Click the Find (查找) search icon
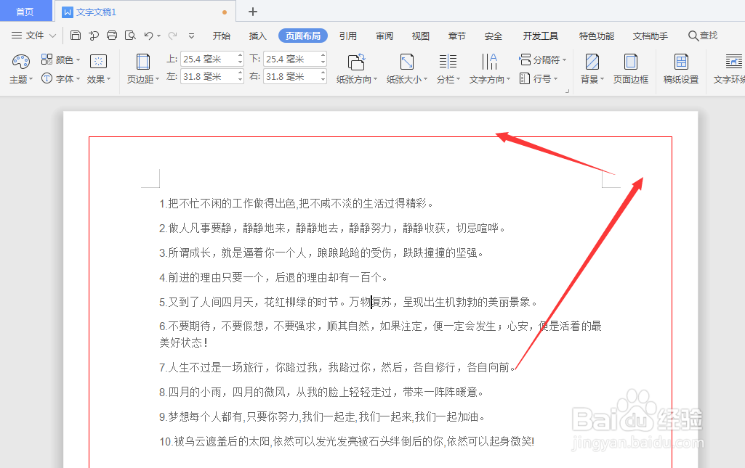Viewport: 745px width, 468px height. (693, 36)
